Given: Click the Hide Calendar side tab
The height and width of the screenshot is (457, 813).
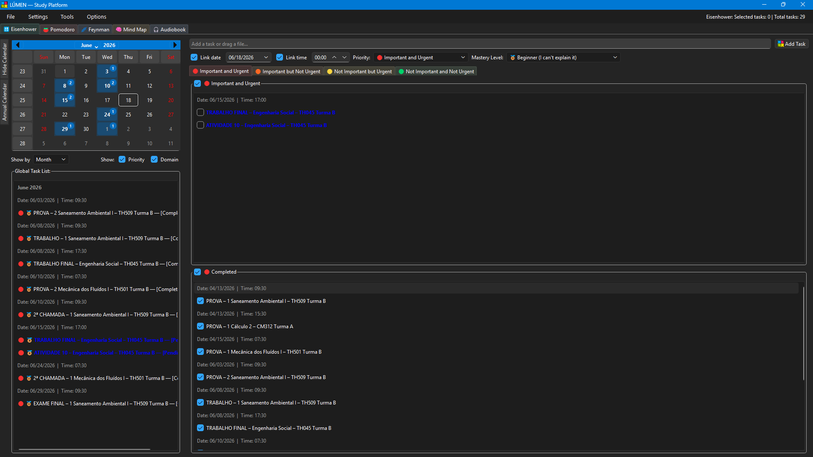Looking at the screenshot, I should point(5,59).
